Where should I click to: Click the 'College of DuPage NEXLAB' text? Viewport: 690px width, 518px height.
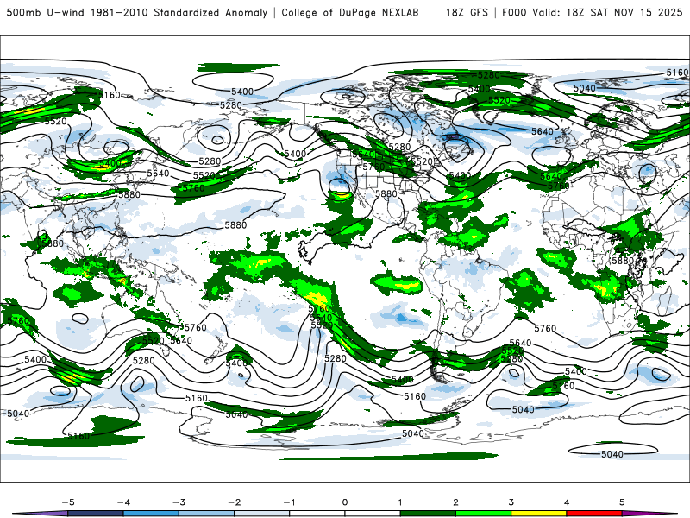350,12
